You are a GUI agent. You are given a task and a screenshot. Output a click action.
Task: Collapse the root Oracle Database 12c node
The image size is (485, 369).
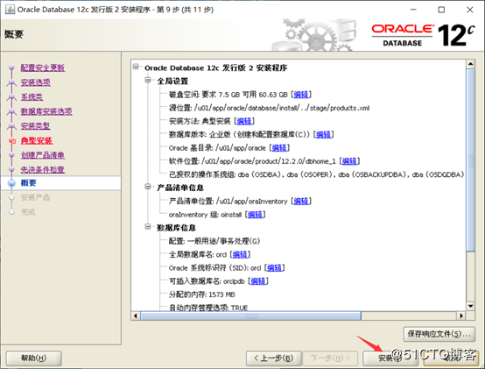136,67
